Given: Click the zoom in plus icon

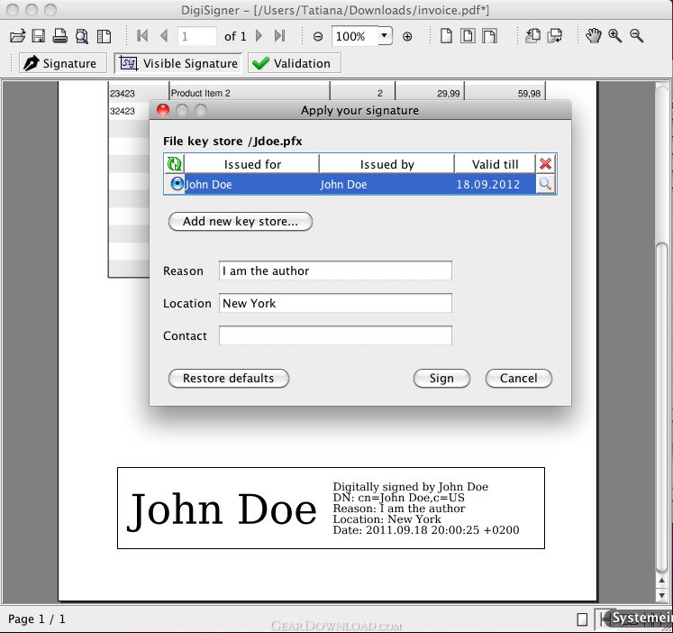Looking at the screenshot, I should pos(407,36).
